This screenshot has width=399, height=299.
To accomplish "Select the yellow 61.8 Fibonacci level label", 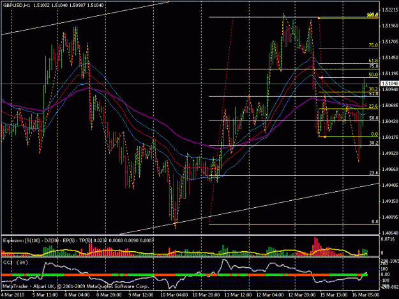I will pyautogui.click(x=373, y=61).
